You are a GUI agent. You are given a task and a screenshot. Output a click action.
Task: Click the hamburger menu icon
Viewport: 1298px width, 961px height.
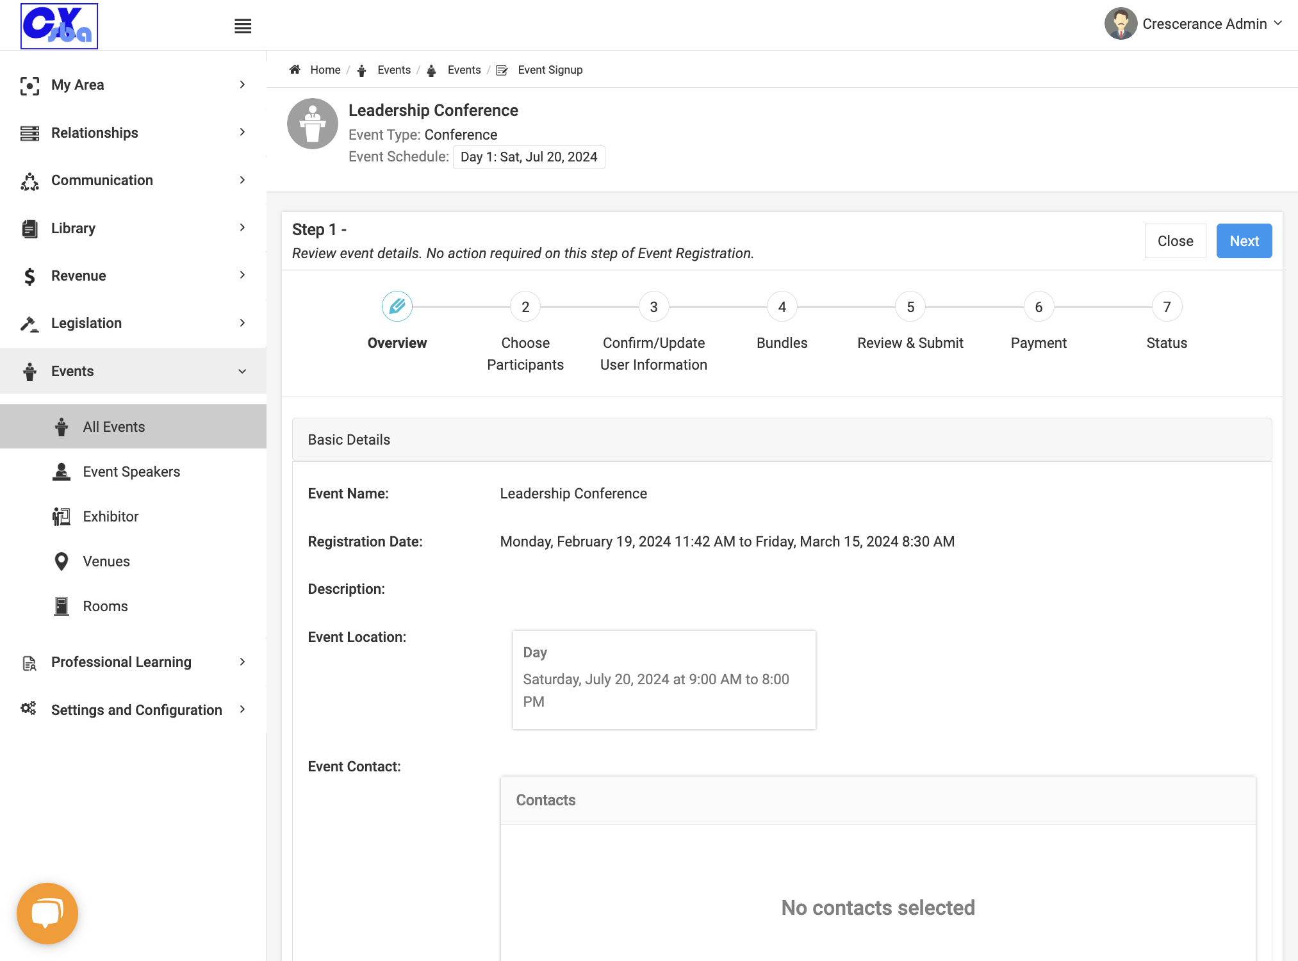243,26
